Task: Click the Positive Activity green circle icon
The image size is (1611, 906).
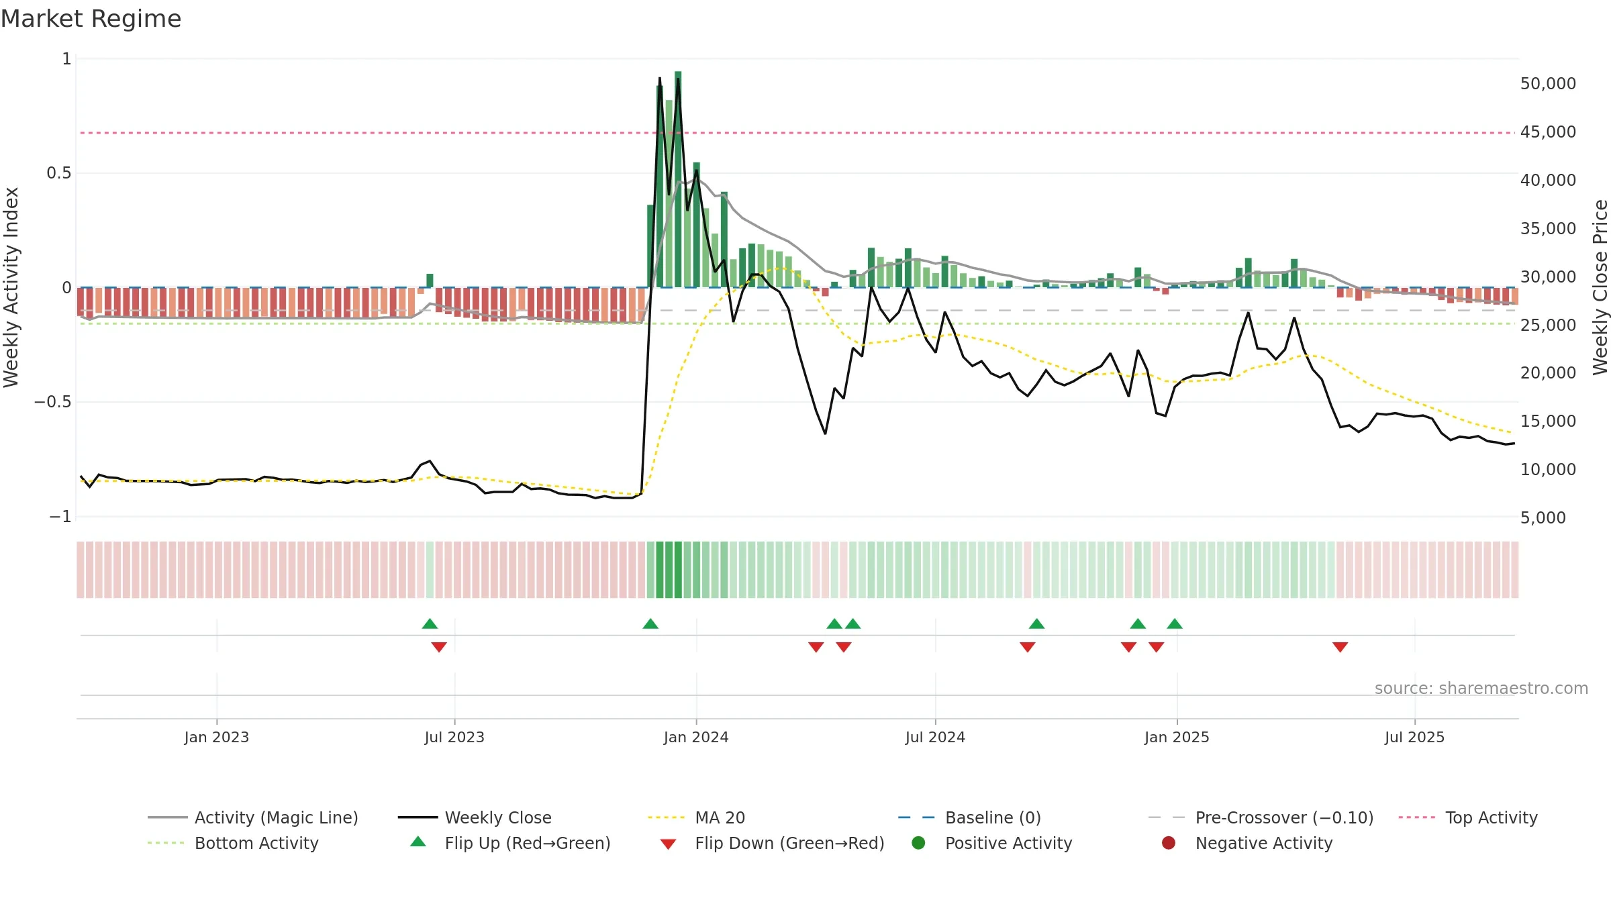Action: pos(918,842)
